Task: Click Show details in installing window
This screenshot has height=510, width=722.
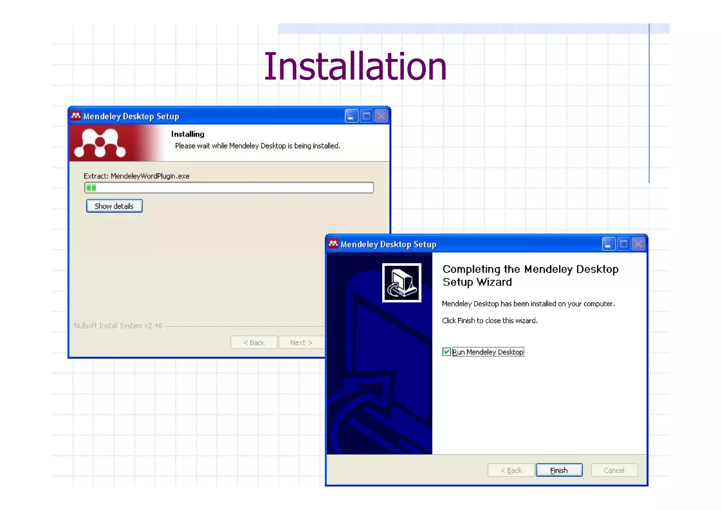Action: pos(114,206)
